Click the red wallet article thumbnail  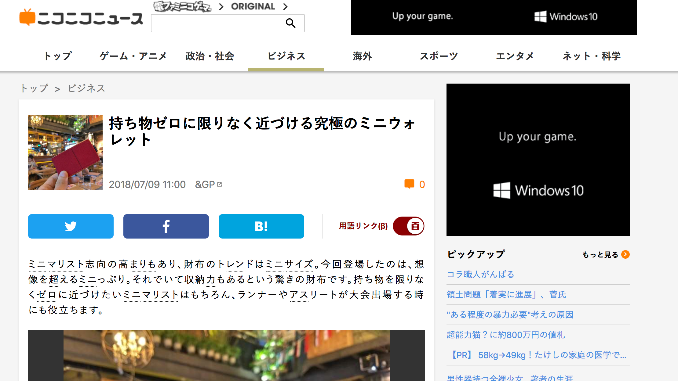coord(65,153)
